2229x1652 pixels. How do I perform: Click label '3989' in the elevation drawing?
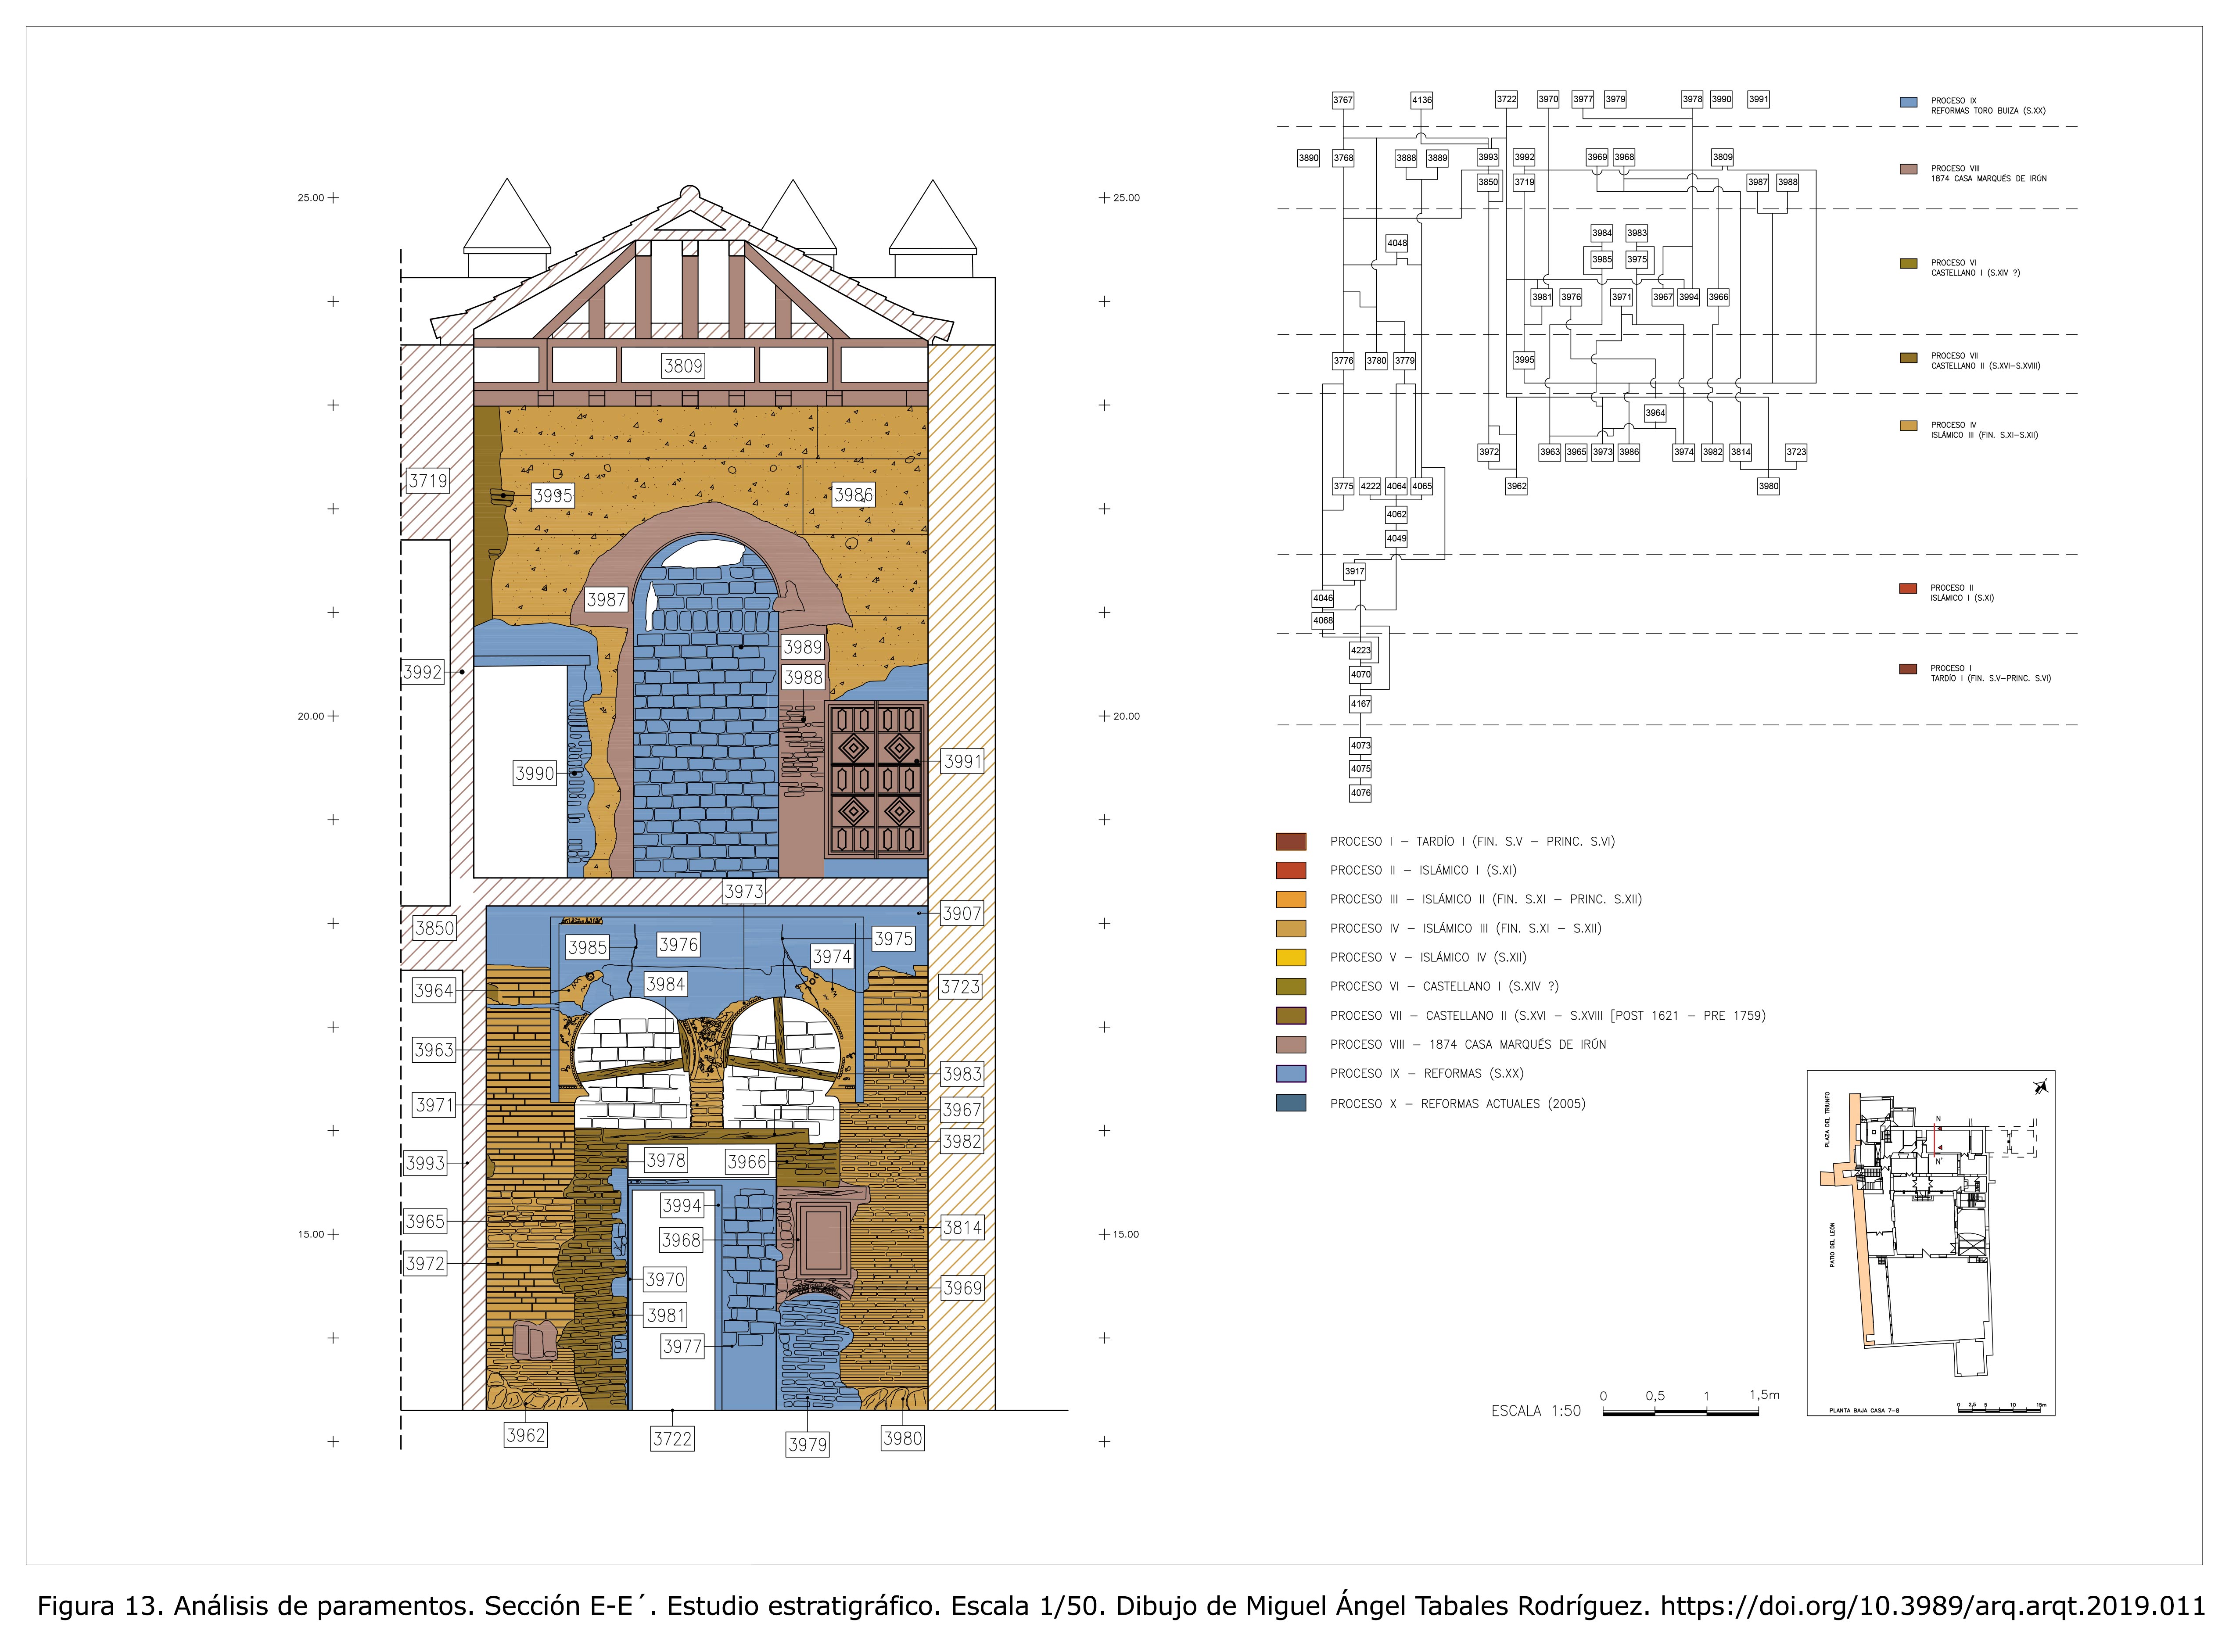tap(803, 647)
